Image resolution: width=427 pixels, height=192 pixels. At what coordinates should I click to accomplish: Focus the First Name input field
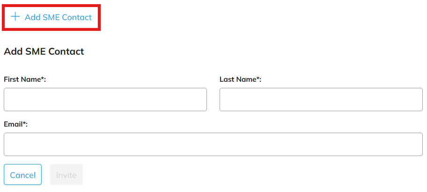(105, 100)
